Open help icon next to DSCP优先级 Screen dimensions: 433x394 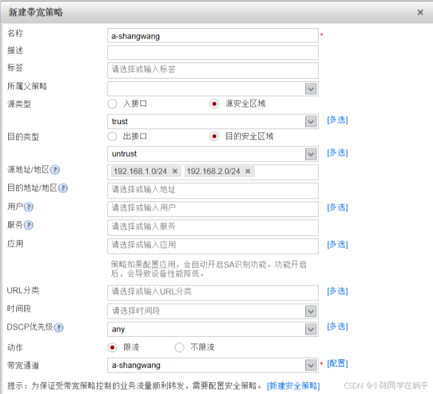coord(59,327)
